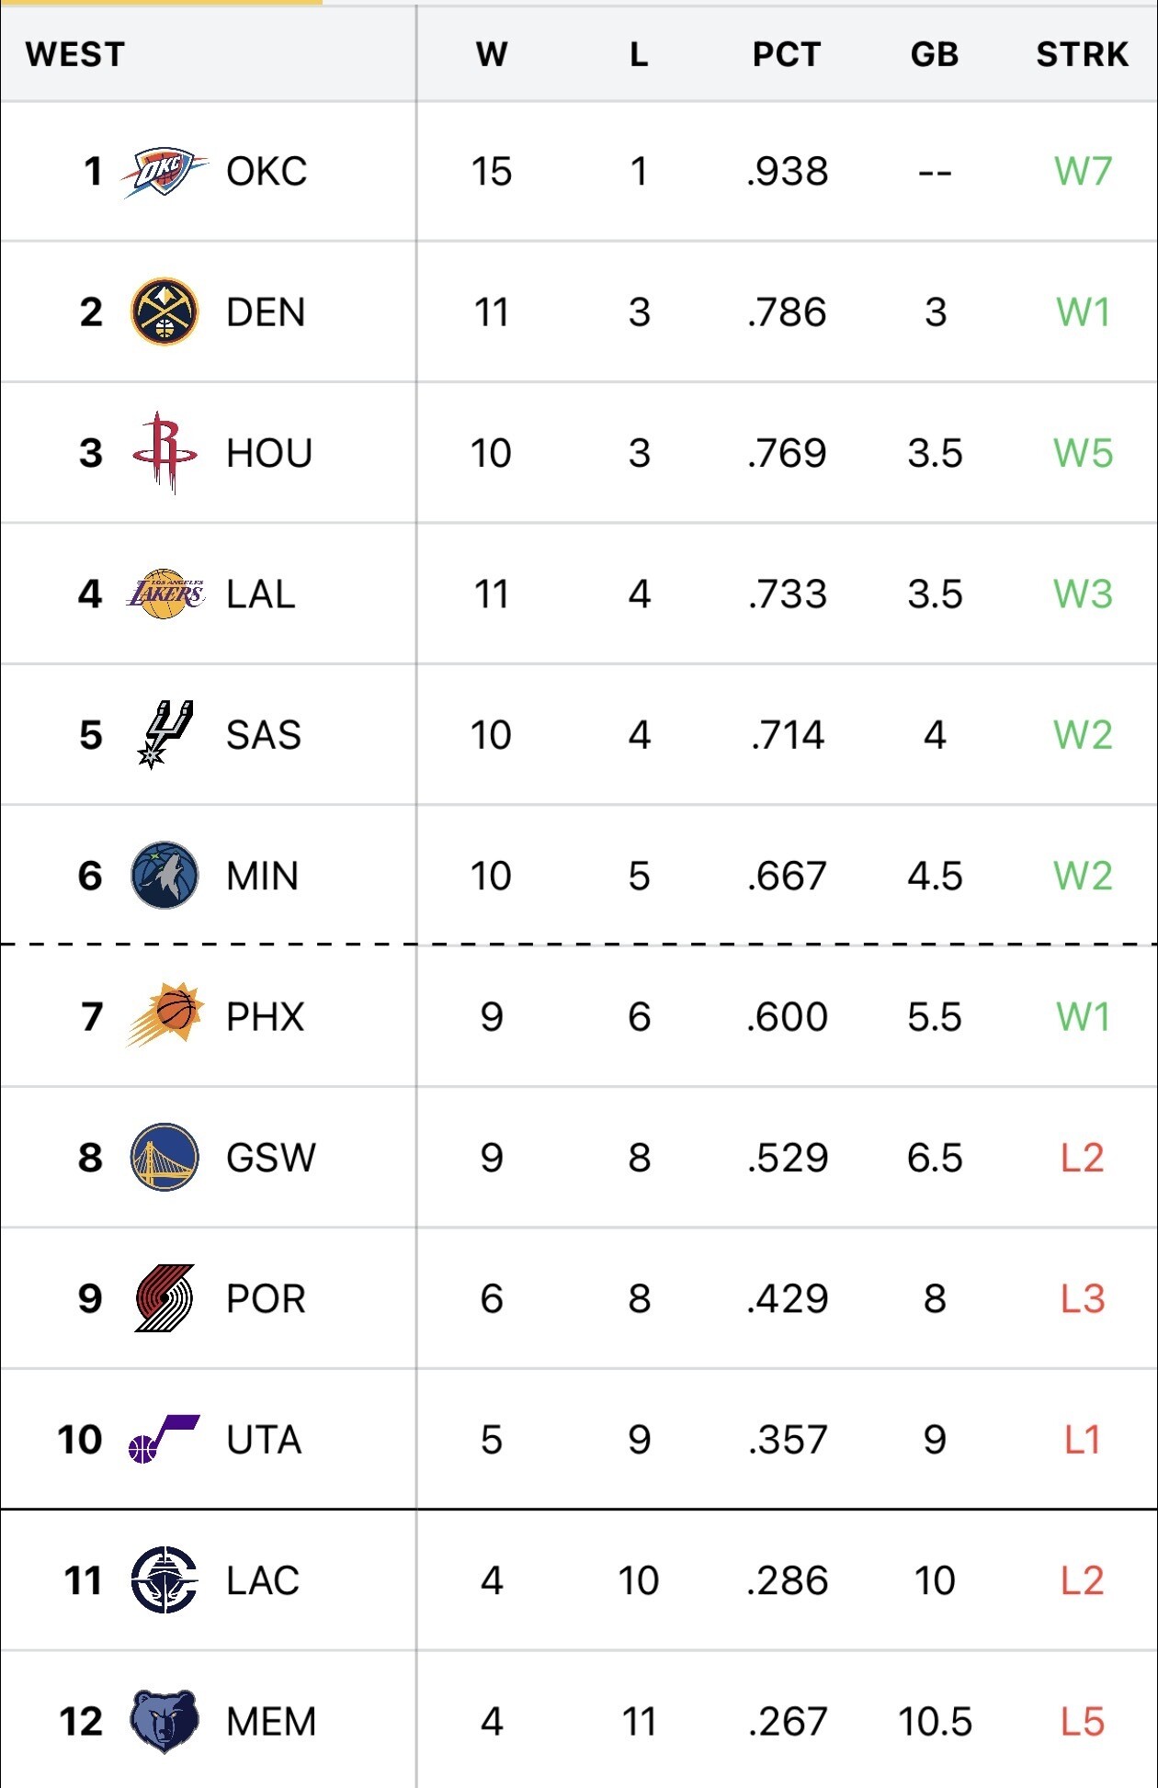The height and width of the screenshot is (1788, 1158).
Task: Open the Memphis Grizzlies logo
Action: click(x=165, y=1722)
